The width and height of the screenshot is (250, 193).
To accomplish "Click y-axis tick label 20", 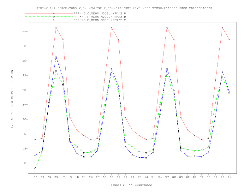I will coord(24,119).
